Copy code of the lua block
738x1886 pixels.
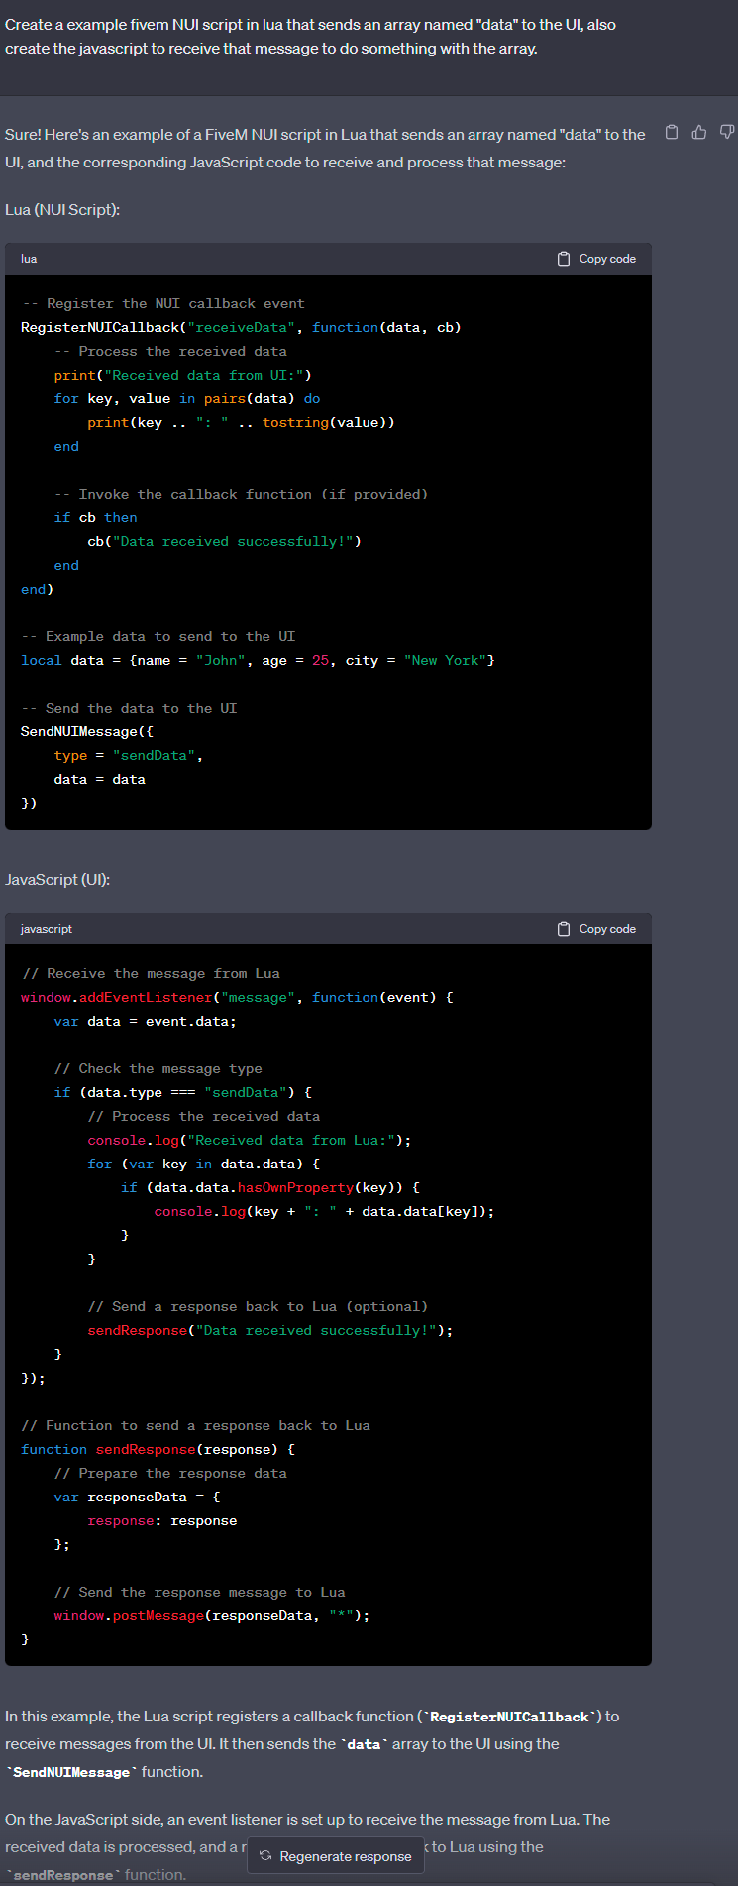596,259
